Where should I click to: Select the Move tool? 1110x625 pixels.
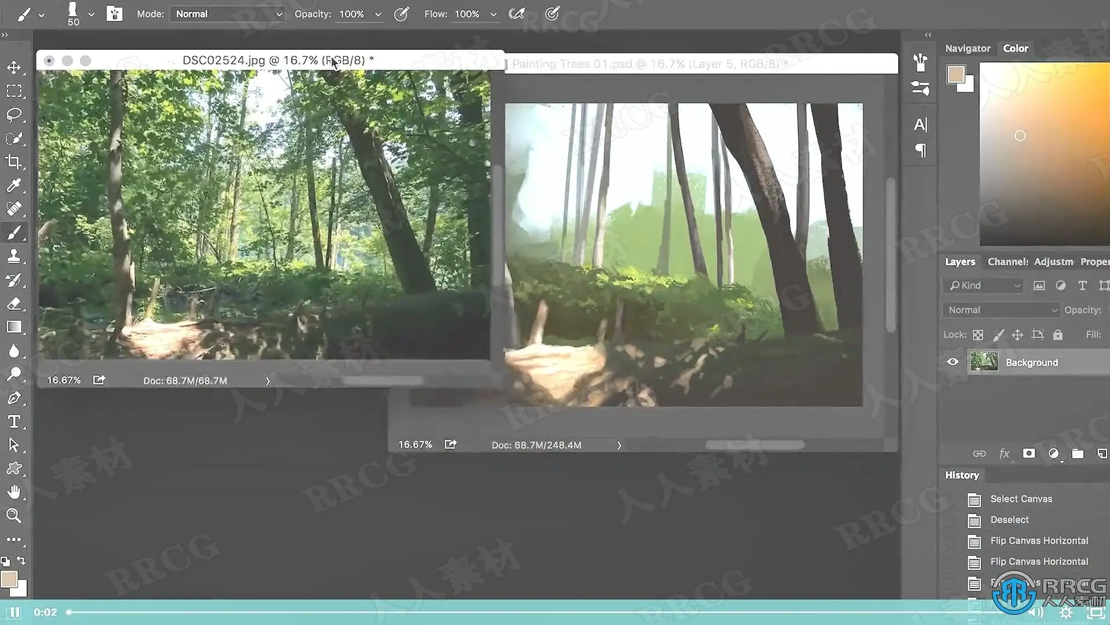click(x=14, y=68)
